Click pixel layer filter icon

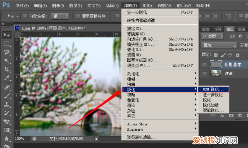232,36
